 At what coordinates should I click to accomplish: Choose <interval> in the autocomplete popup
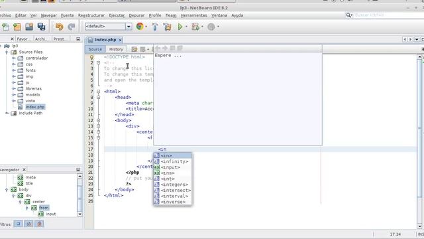point(173,196)
